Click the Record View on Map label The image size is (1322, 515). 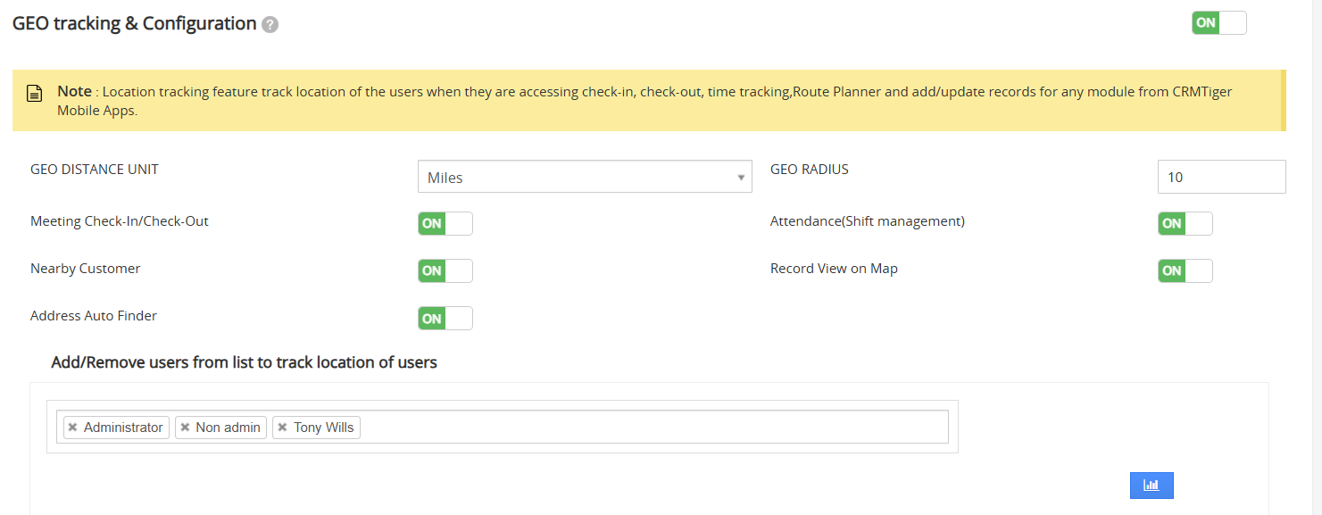point(834,268)
